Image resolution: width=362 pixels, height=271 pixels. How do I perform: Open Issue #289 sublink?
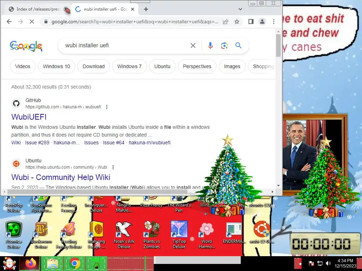(37, 143)
